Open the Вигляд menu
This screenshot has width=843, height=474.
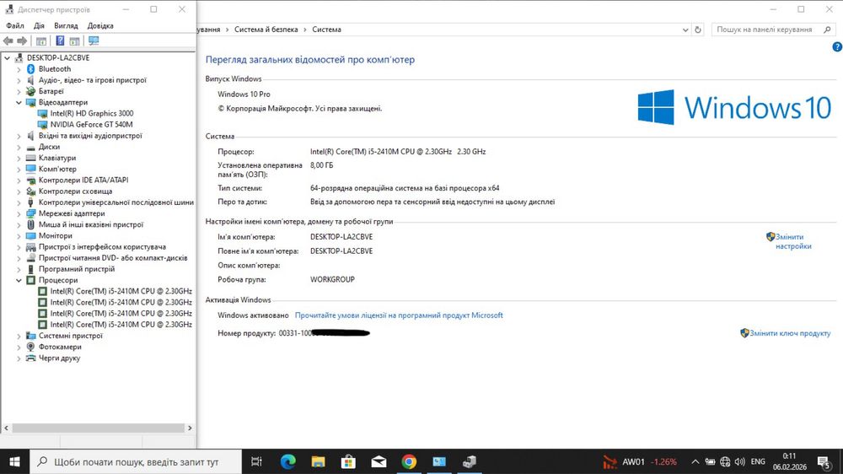click(x=66, y=25)
